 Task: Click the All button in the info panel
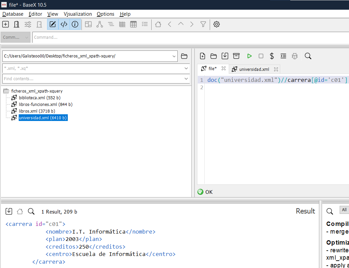(344, 210)
